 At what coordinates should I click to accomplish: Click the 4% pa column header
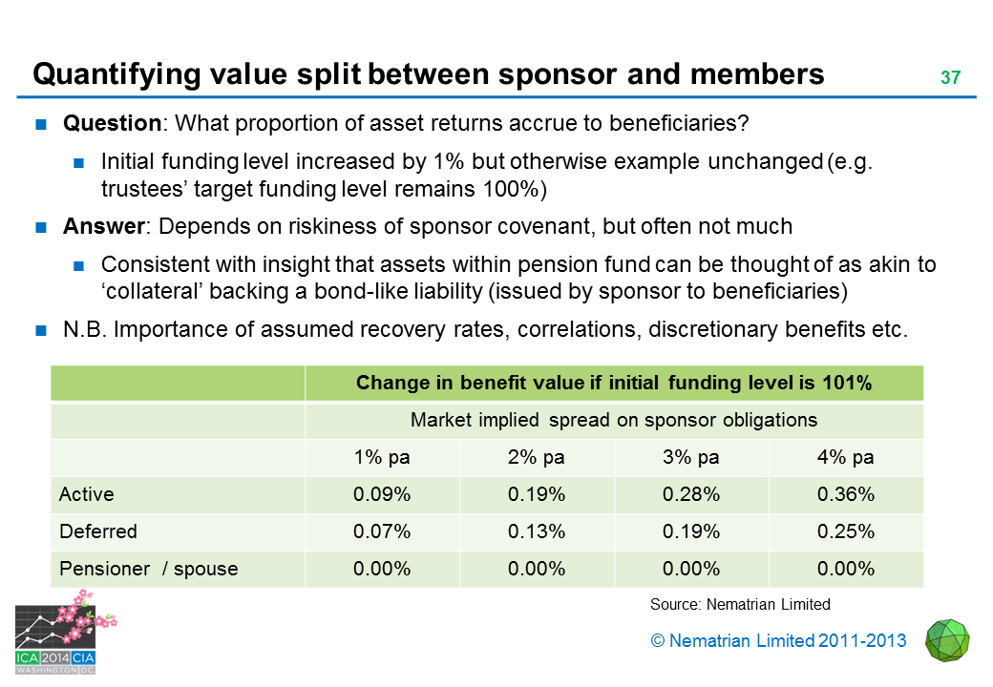click(x=846, y=457)
